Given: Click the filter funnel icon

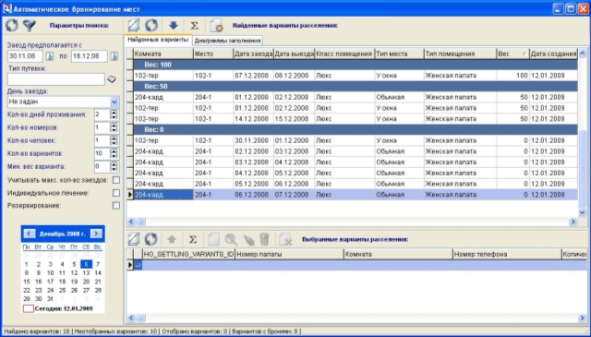Looking at the screenshot, I should 30,25.
